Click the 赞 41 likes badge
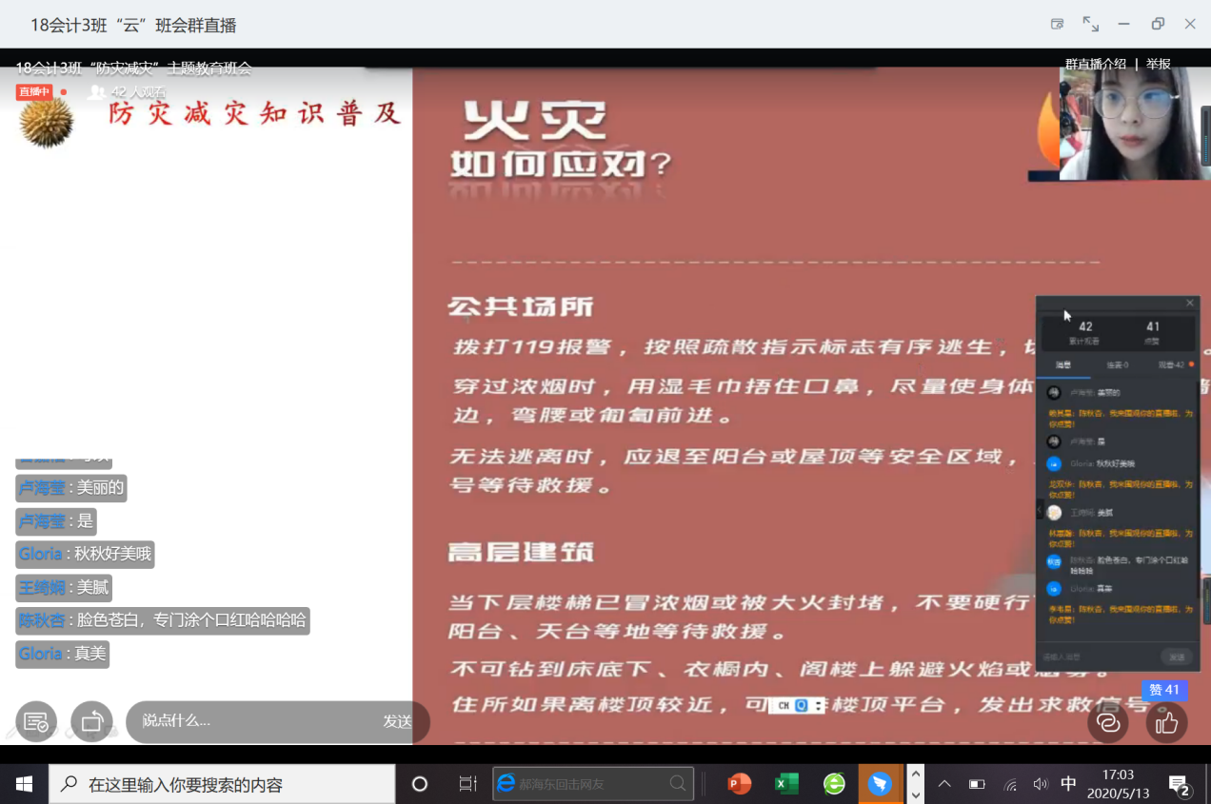 [1164, 690]
